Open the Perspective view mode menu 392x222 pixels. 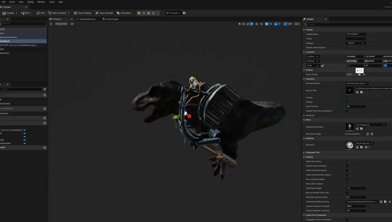pyautogui.click(x=61, y=24)
